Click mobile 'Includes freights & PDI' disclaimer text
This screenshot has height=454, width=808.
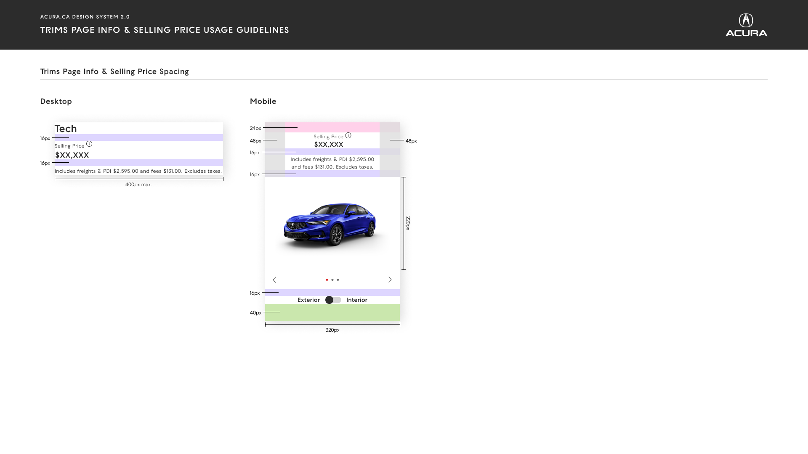pyautogui.click(x=332, y=163)
